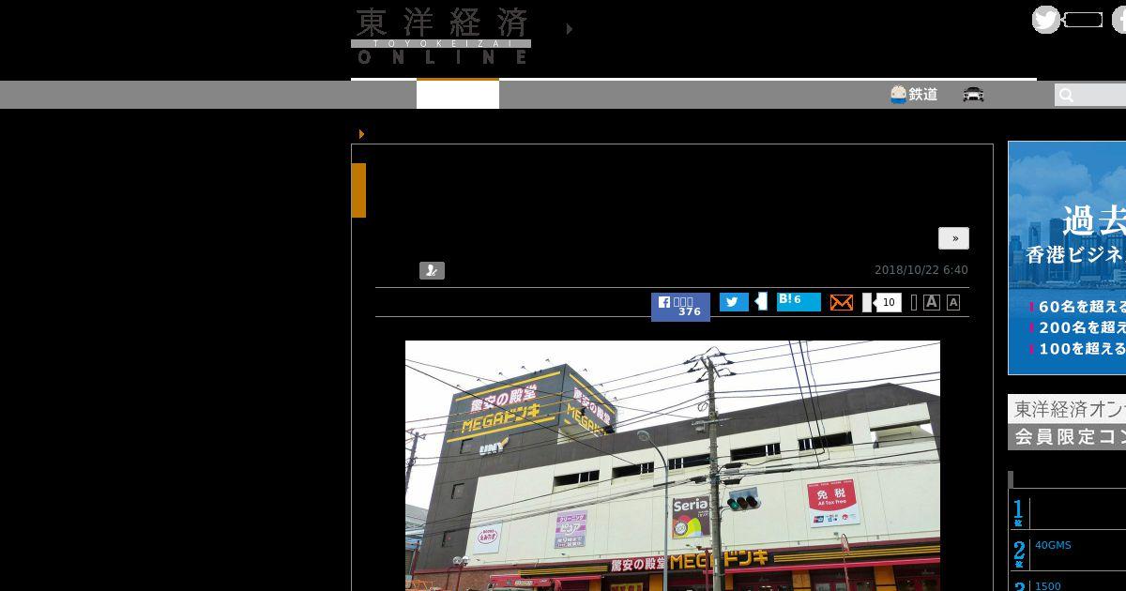Image resolution: width=1126 pixels, height=591 pixels.
Task: Open the author profile icon
Action: point(432,270)
